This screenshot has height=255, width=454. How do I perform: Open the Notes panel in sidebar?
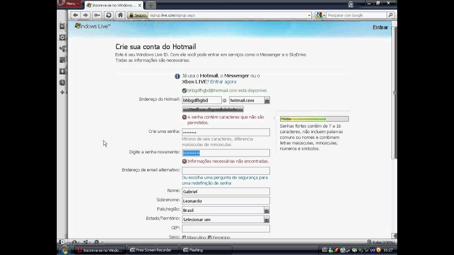[62, 60]
